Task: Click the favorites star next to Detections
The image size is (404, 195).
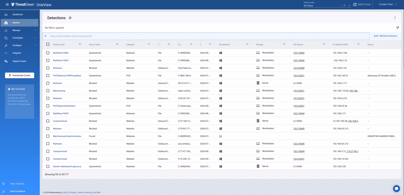Action: (70, 18)
